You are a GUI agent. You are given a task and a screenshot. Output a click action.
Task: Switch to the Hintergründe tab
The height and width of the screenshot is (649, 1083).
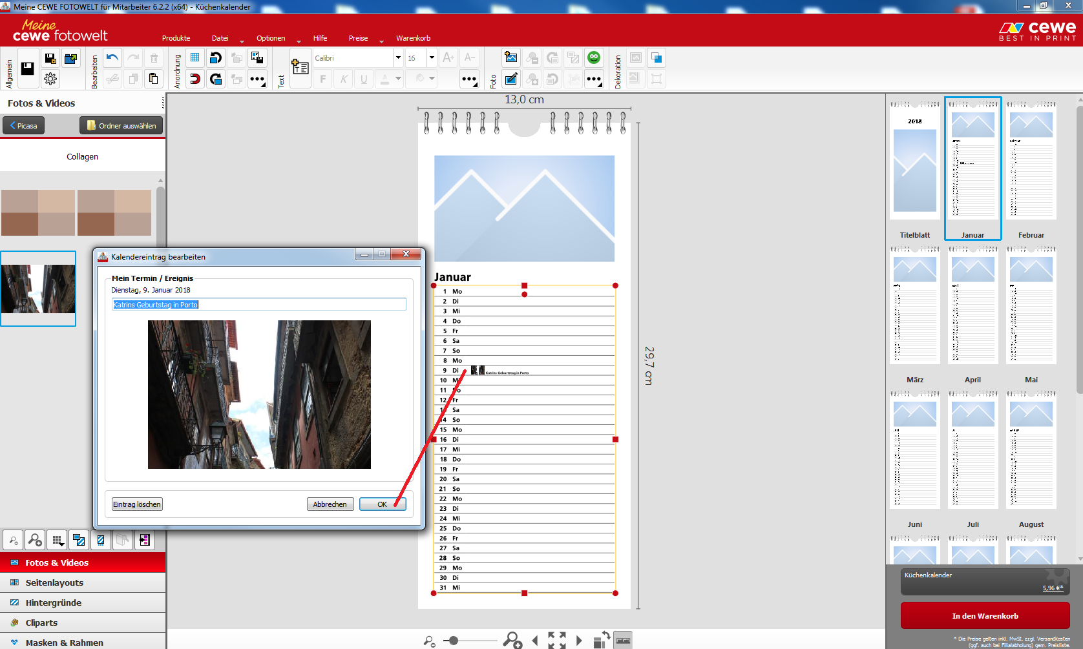pyautogui.click(x=54, y=603)
